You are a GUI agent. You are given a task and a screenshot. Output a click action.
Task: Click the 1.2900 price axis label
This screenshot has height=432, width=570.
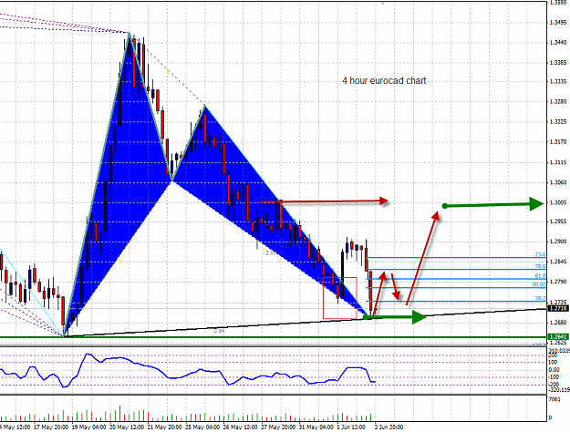[558, 242]
